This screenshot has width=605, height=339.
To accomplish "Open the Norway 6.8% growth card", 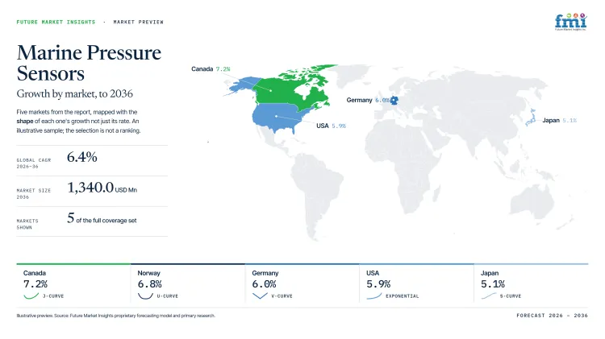I will [188, 283].
